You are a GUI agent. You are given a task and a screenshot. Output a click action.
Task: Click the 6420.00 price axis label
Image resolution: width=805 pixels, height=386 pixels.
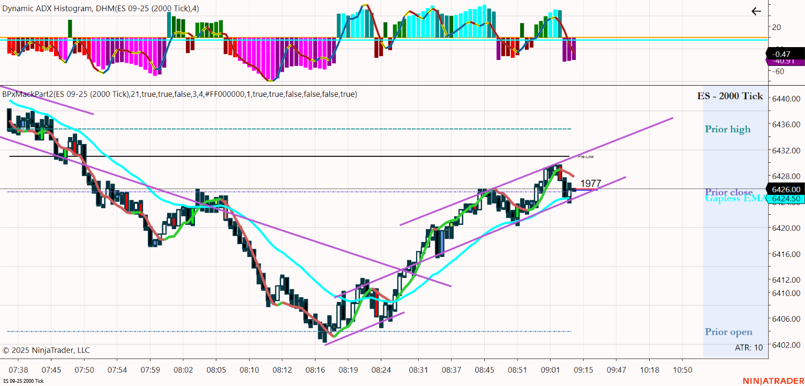pyautogui.click(x=786, y=228)
